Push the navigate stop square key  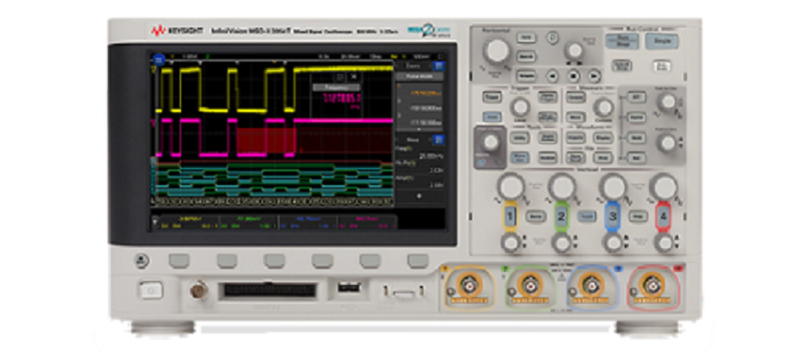(x=574, y=76)
